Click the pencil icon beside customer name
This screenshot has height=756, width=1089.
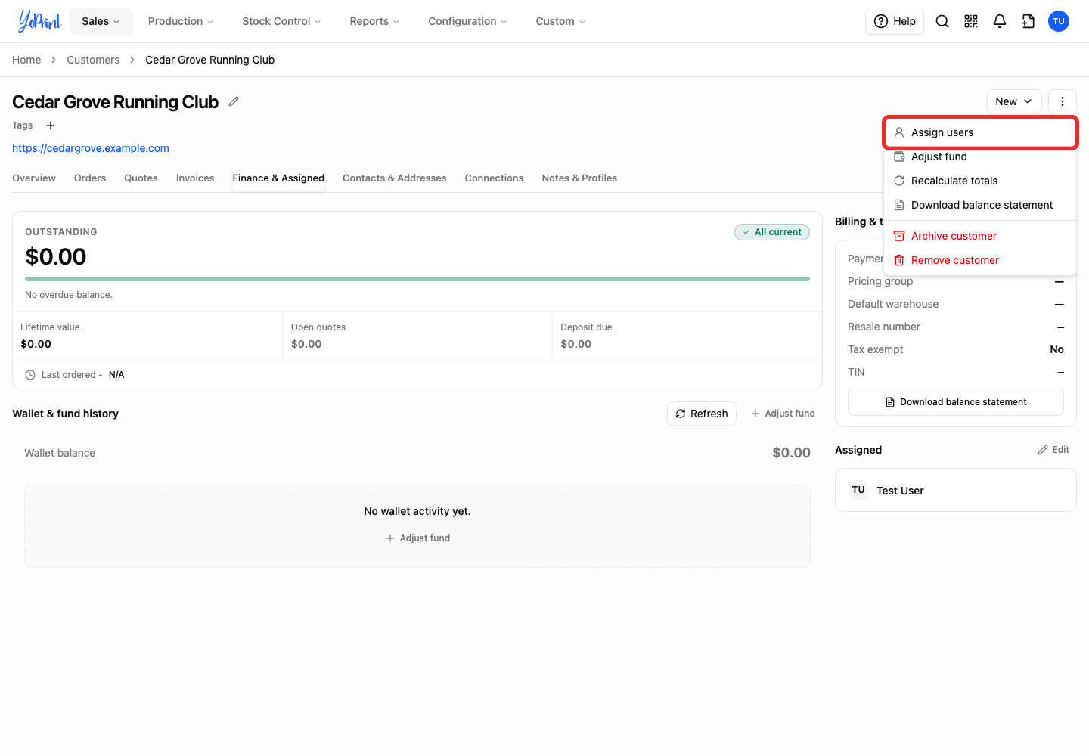pyautogui.click(x=234, y=101)
